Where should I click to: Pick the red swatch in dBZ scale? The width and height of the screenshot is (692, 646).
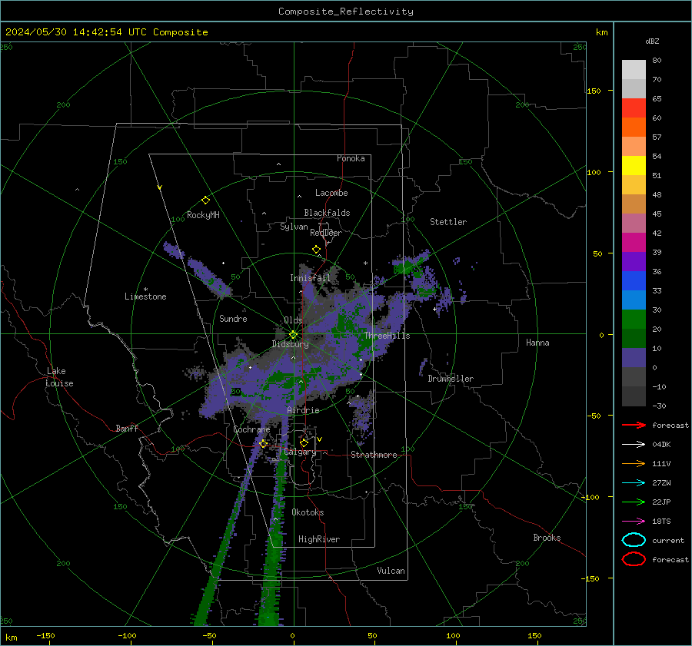[634, 108]
